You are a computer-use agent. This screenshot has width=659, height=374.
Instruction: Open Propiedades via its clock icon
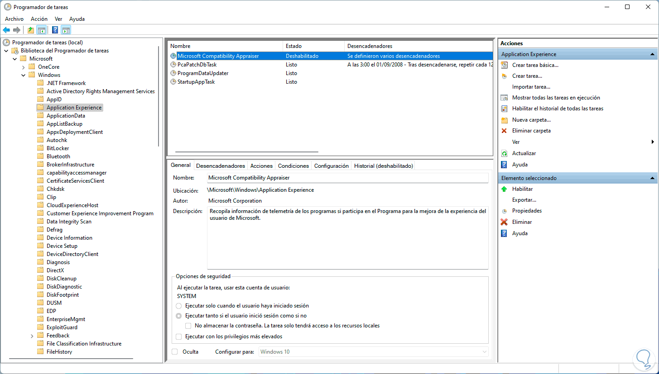coord(504,211)
